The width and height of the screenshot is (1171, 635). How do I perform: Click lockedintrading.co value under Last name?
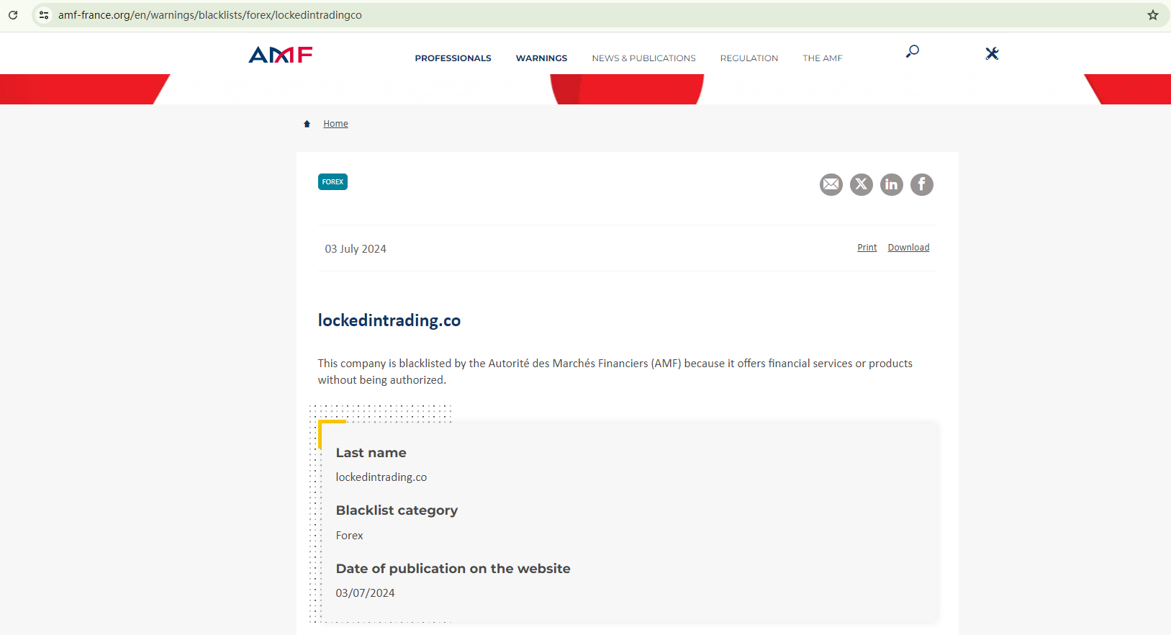pyautogui.click(x=381, y=477)
